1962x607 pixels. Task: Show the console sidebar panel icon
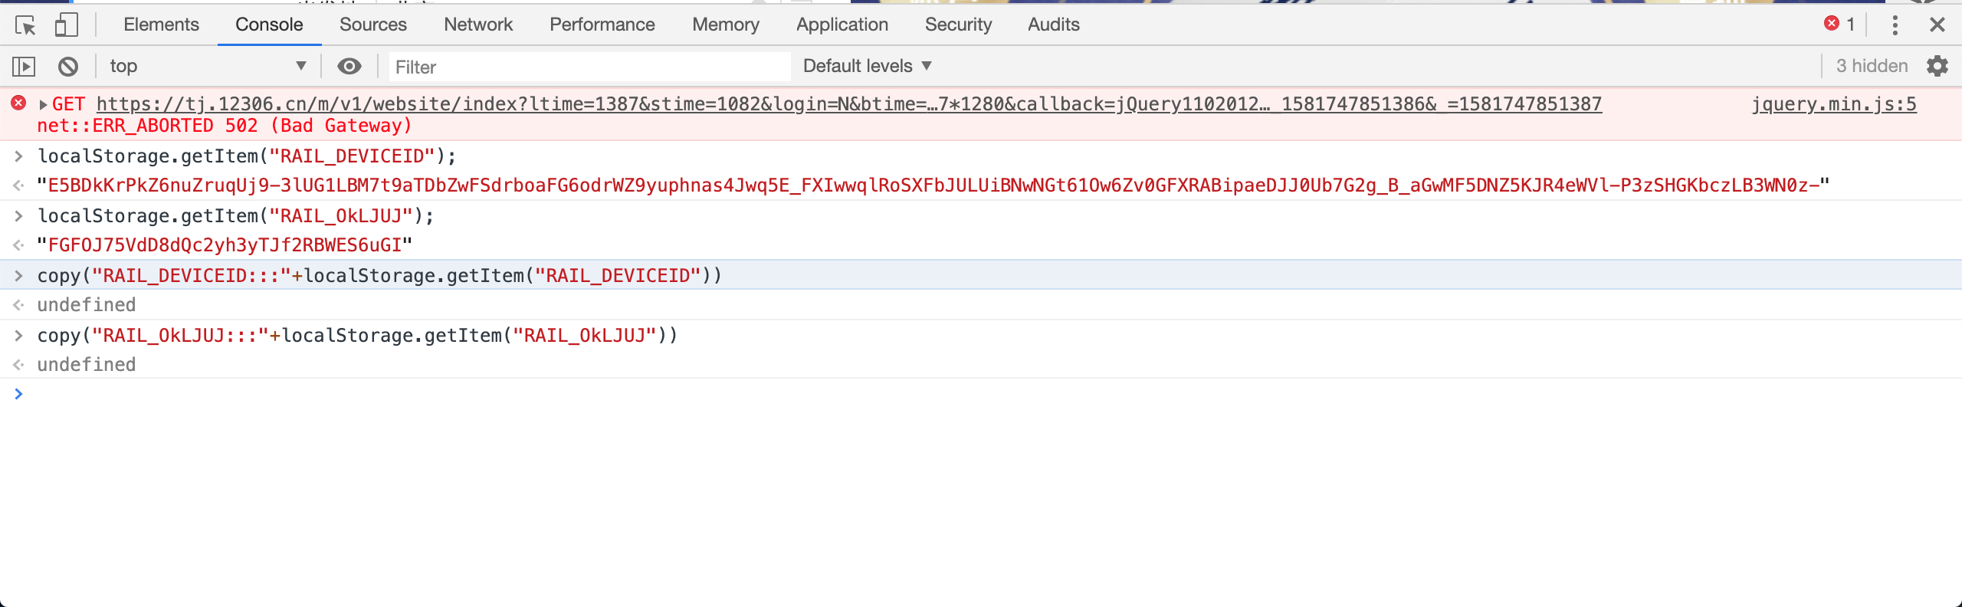point(24,67)
